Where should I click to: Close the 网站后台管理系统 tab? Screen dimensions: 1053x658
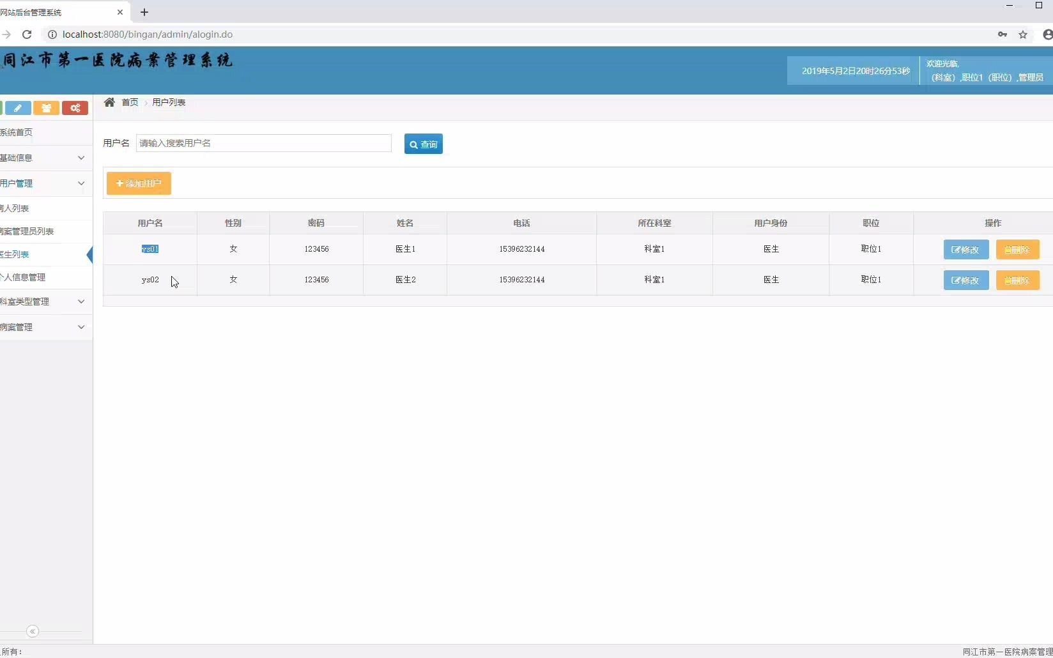coord(120,12)
